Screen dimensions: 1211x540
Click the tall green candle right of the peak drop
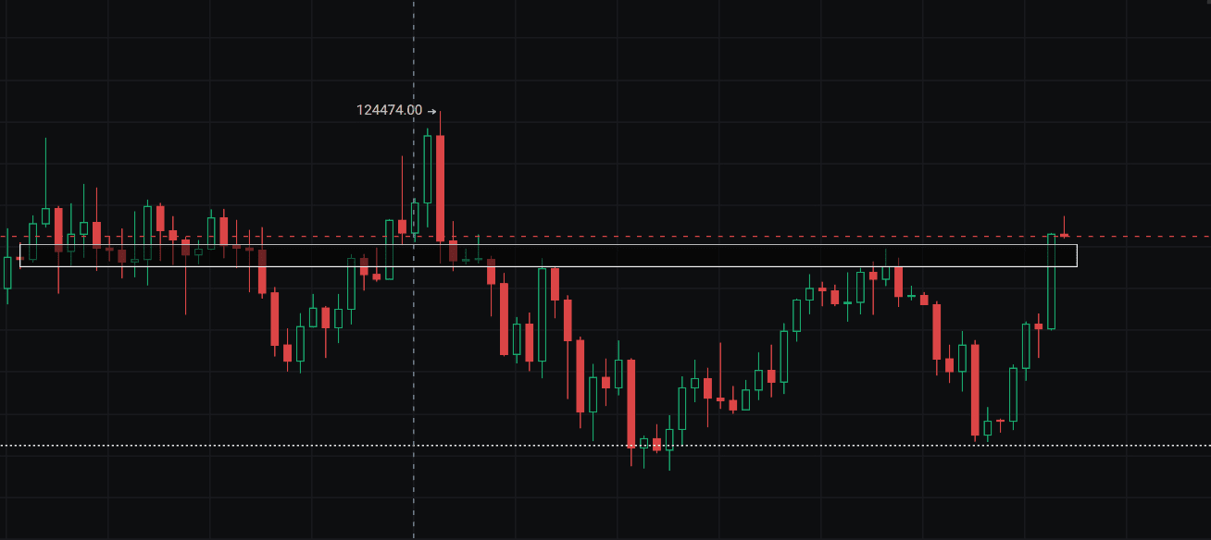[x=542, y=314]
